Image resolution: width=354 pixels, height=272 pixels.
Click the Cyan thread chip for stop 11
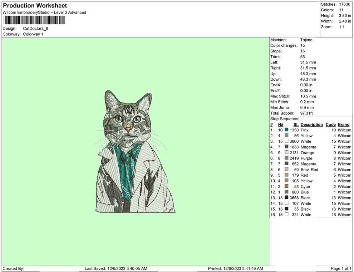(x=286, y=186)
